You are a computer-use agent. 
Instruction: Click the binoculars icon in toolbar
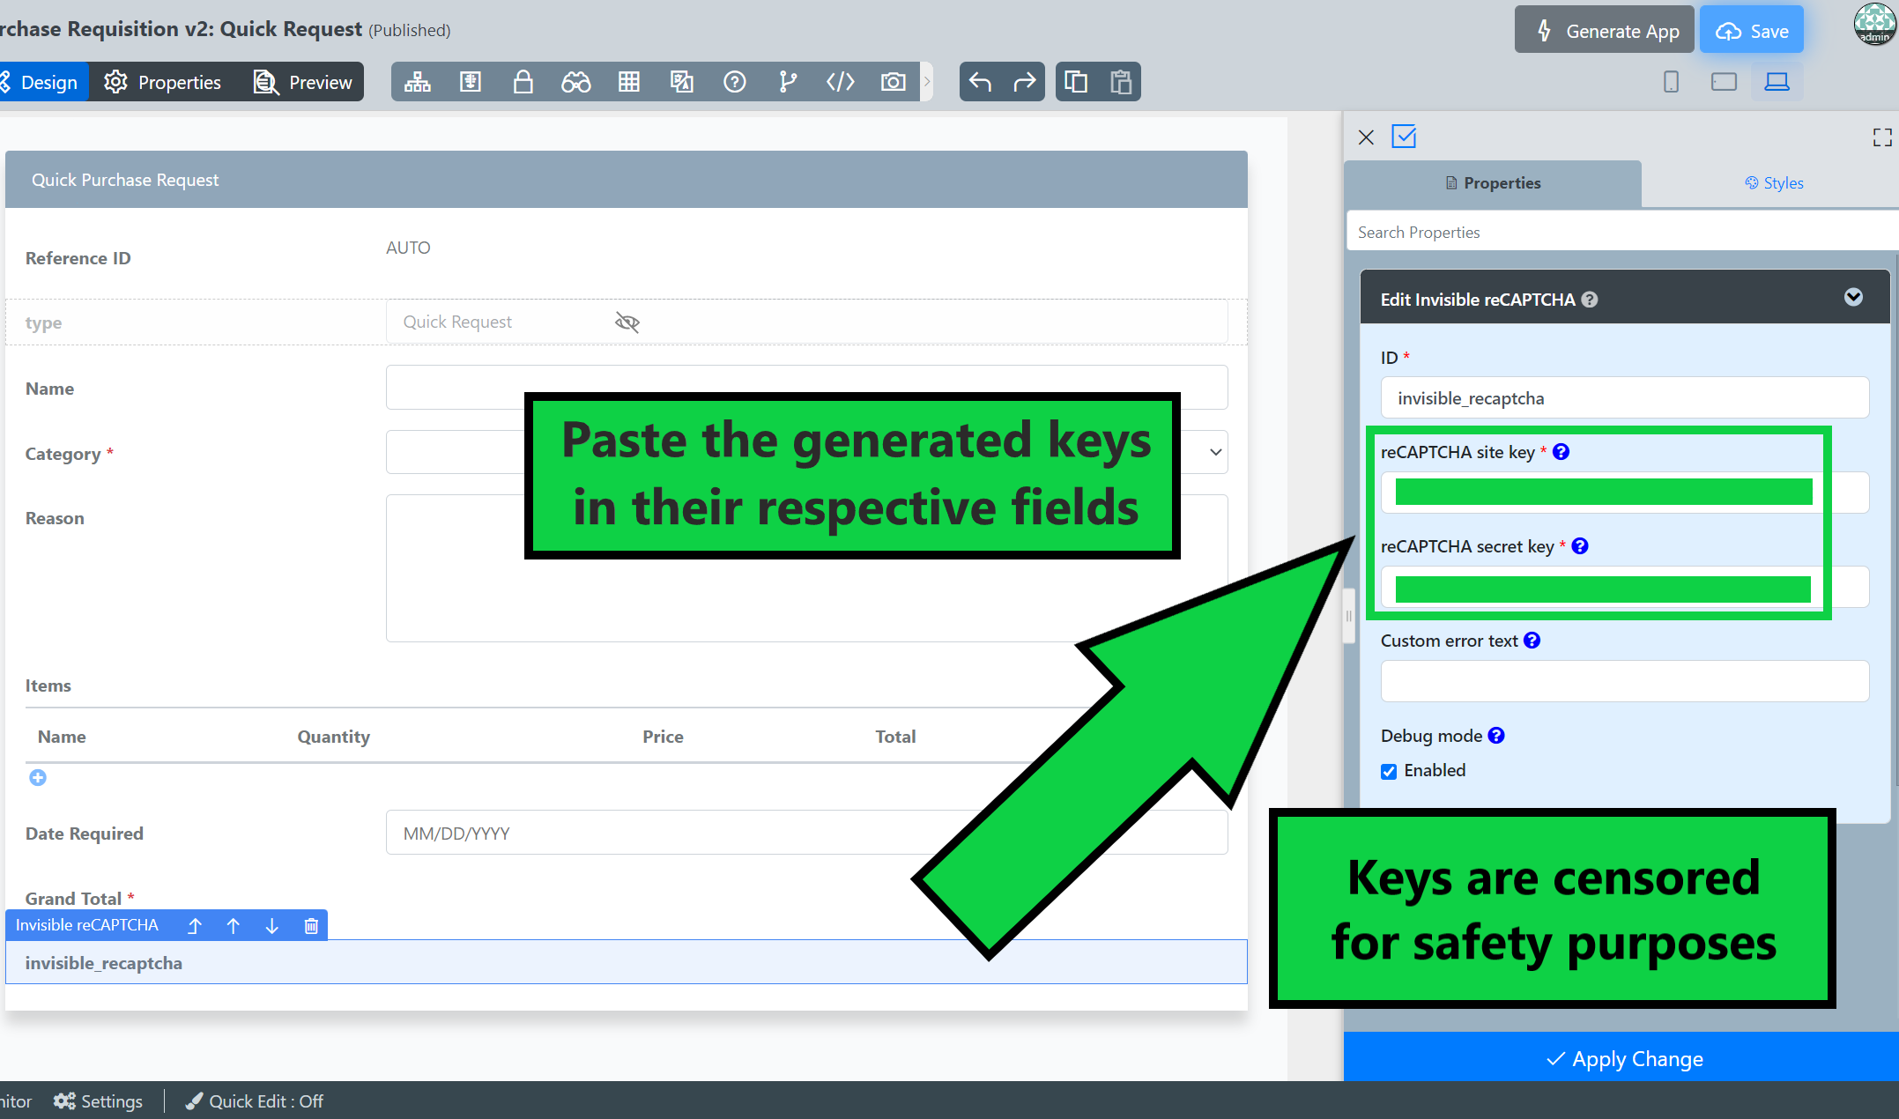(575, 82)
